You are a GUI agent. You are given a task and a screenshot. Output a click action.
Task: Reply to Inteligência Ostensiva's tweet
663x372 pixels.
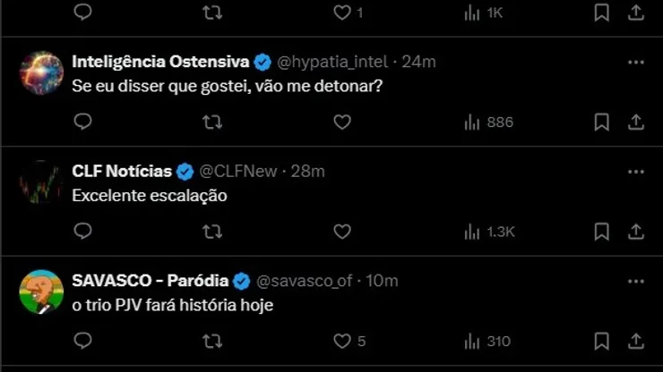click(x=82, y=122)
